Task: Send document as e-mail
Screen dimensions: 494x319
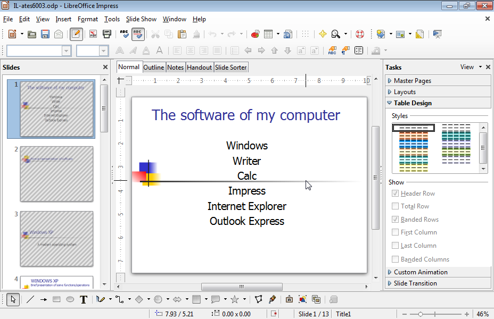Action: pos(59,34)
